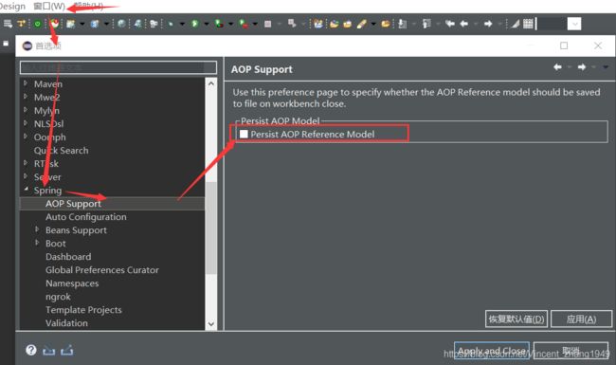Click the red and white shield toolbar icon

click(54, 24)
